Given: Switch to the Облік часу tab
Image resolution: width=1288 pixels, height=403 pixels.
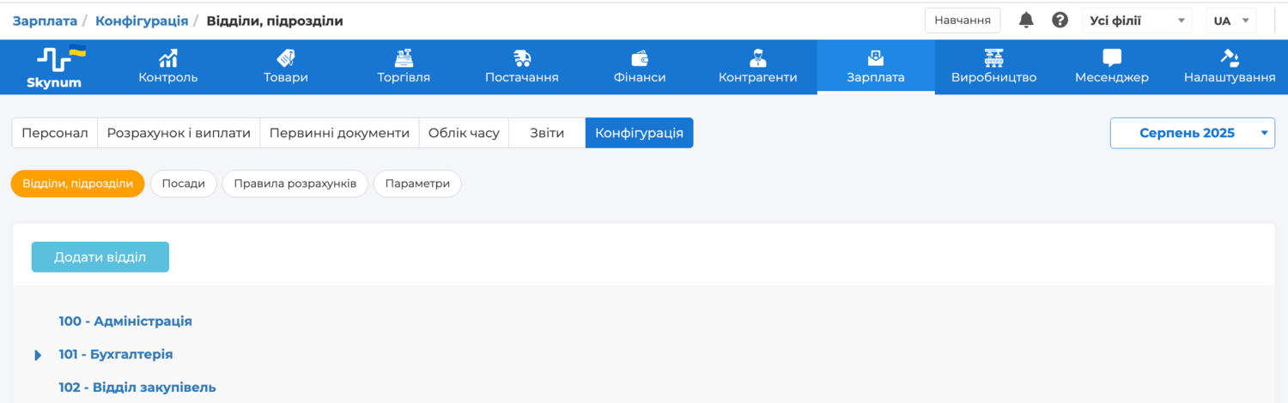Looking at the screenshot, I should pyautogui.click(x=464, y=133).
